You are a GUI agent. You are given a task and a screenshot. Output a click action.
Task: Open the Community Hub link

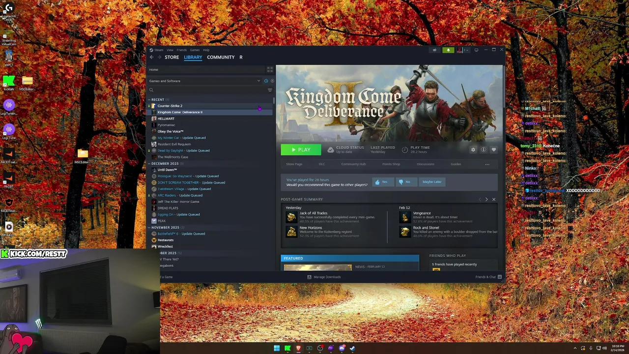click(353, 164)
